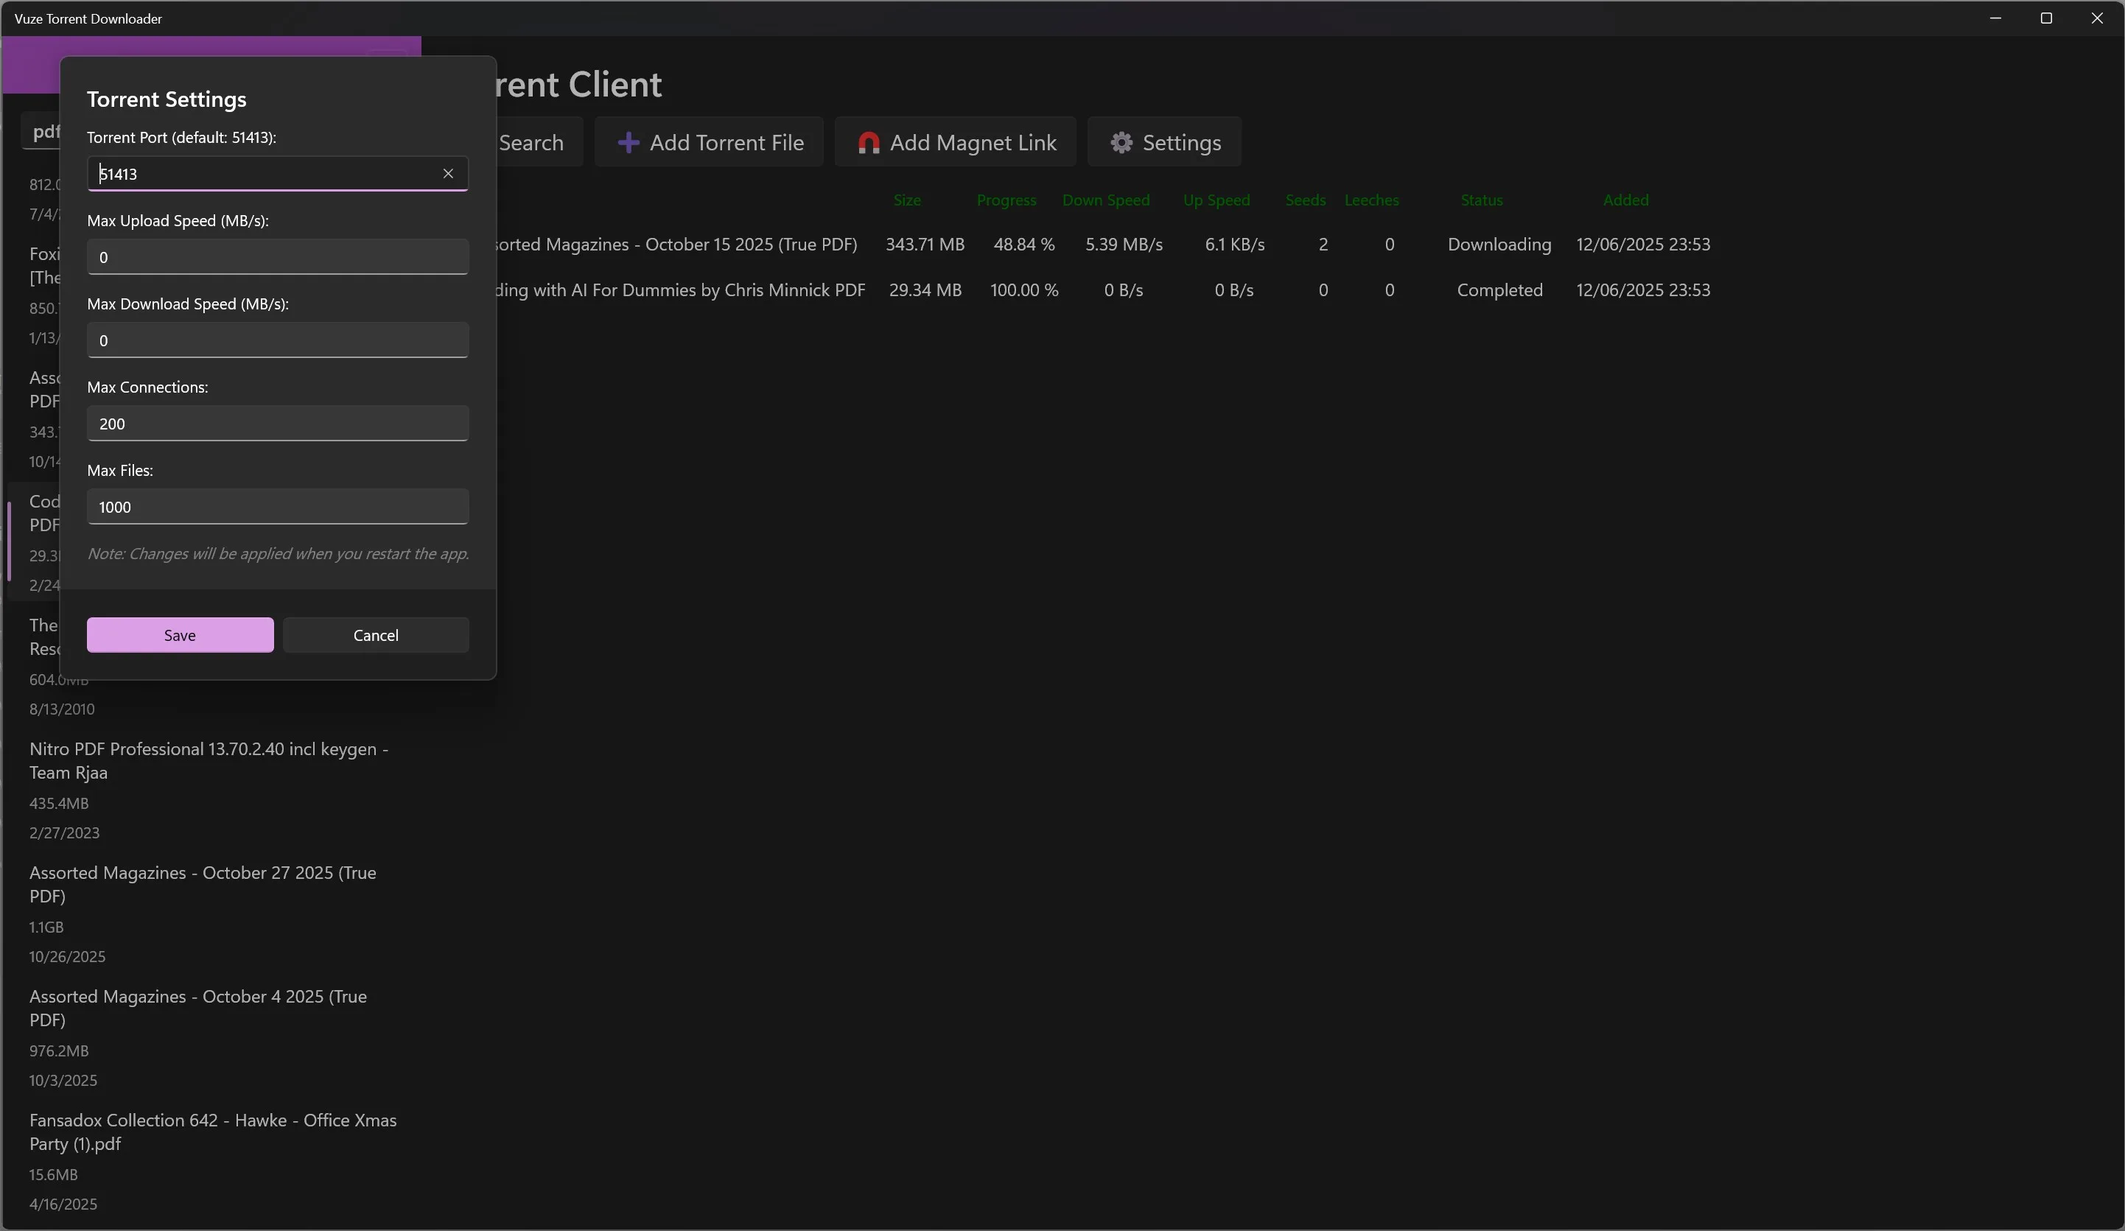Screen dimensions: 2125x1231
Task: Click the 4/16/2025 date text
Action: coord(63,1204)
